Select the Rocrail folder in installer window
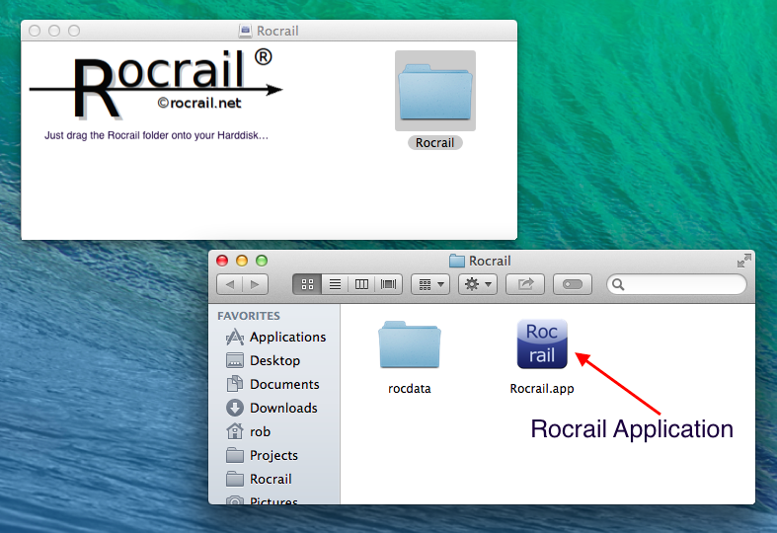This screenshot has width=777, height=533. 435,92
